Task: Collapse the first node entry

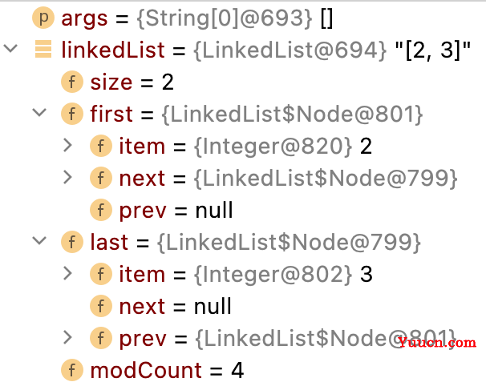Action: tap(39, 112)
